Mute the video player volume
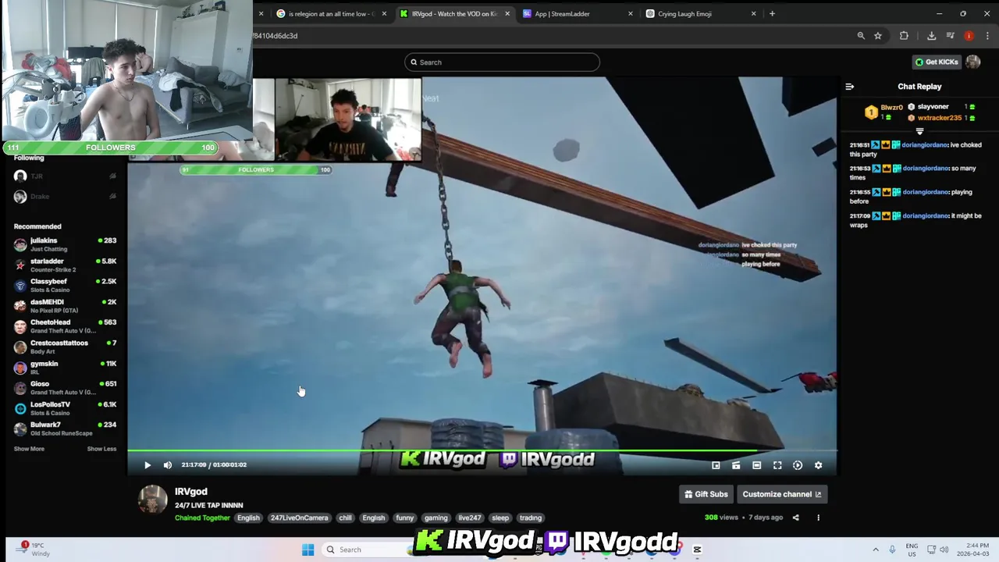Viewport: 999px width, 562px height. (x=167, y=465)
